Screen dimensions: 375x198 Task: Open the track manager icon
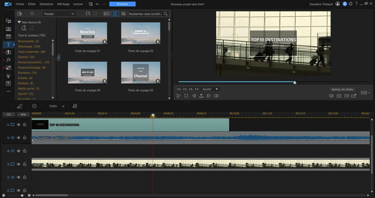tap(9, 114)
